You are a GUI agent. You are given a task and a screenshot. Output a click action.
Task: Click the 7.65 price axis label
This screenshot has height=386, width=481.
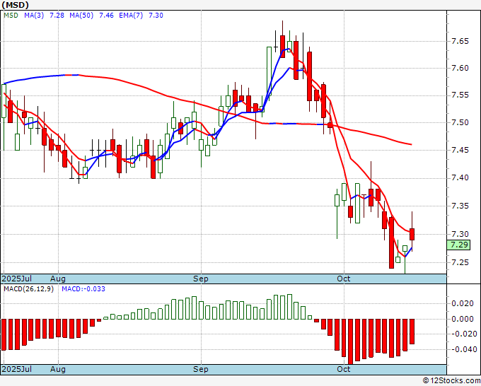(x=460, y=42)
